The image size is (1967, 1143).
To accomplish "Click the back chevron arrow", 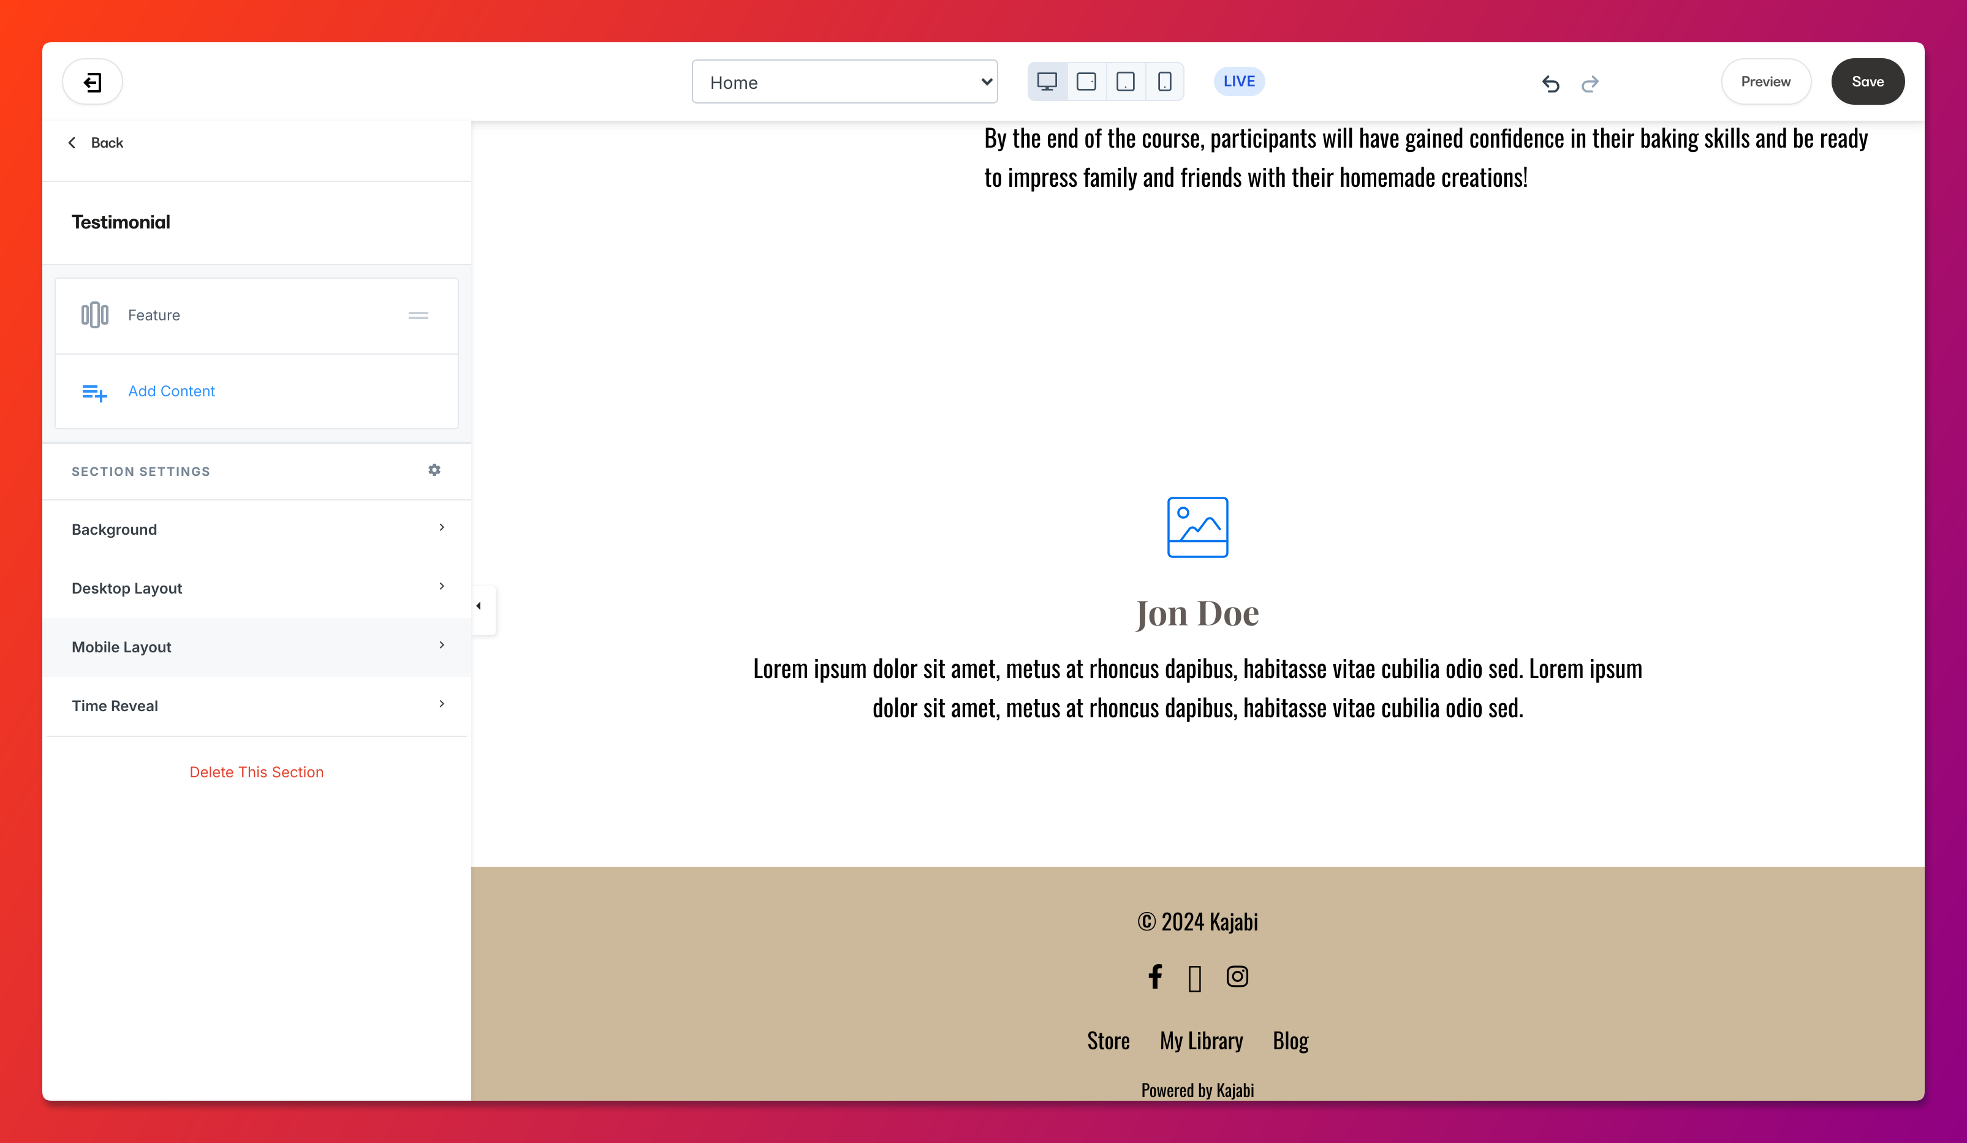I will (72, 143).
